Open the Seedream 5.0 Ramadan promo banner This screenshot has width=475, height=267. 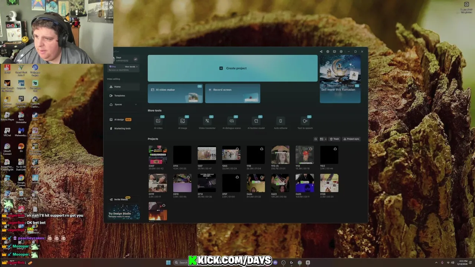[340, 79]
